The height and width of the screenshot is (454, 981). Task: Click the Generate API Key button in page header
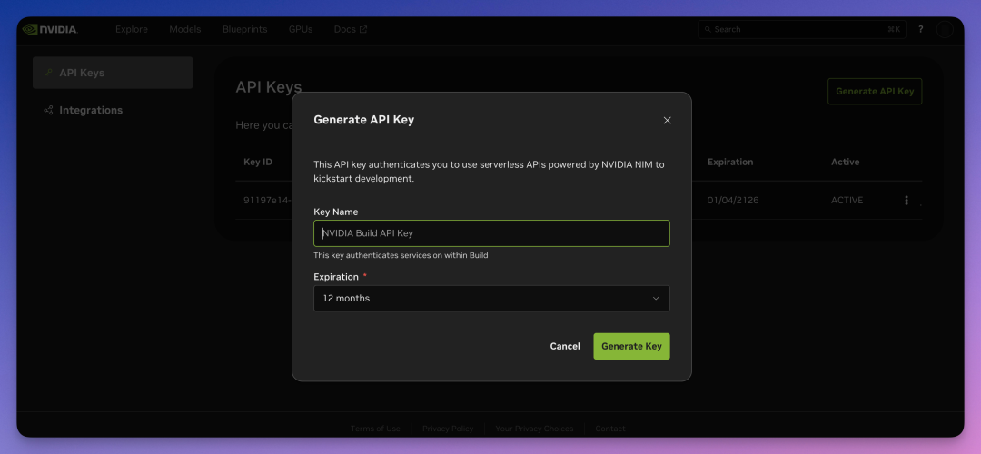pos(874,91)
